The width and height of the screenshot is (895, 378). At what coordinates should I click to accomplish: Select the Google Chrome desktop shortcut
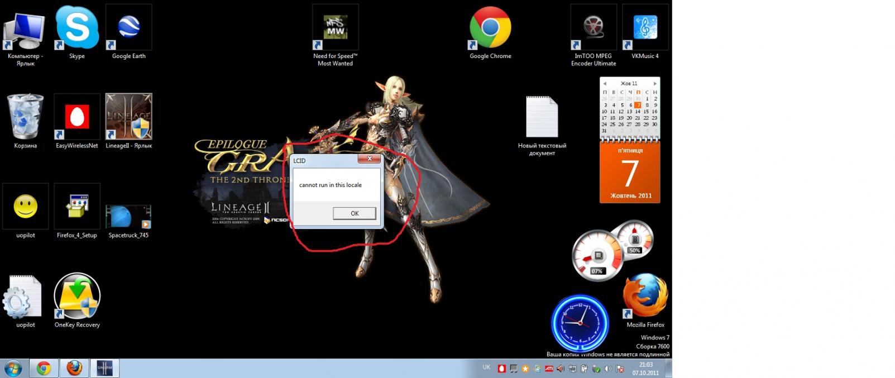pyautogui.click(x=490, y=32)
